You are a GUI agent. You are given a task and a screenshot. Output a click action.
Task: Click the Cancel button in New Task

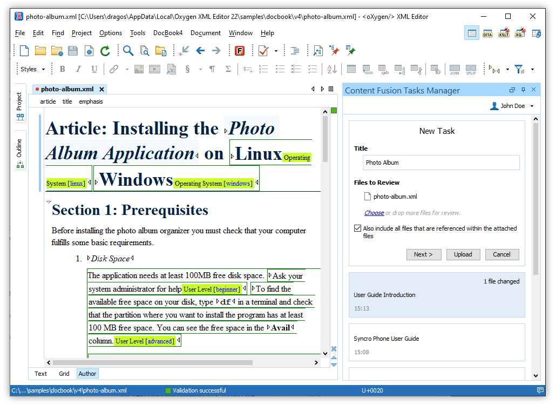(501, 254)
